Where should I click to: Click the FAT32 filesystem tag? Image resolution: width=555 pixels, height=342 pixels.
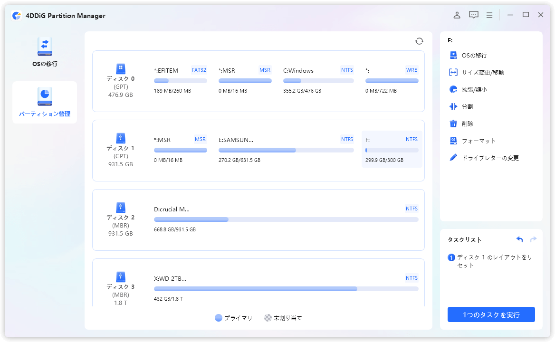click(199, 70)
